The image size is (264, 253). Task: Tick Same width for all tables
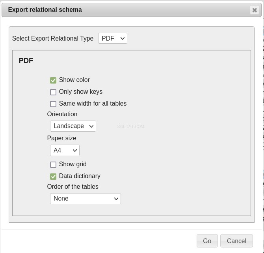[x=53, y=104]
